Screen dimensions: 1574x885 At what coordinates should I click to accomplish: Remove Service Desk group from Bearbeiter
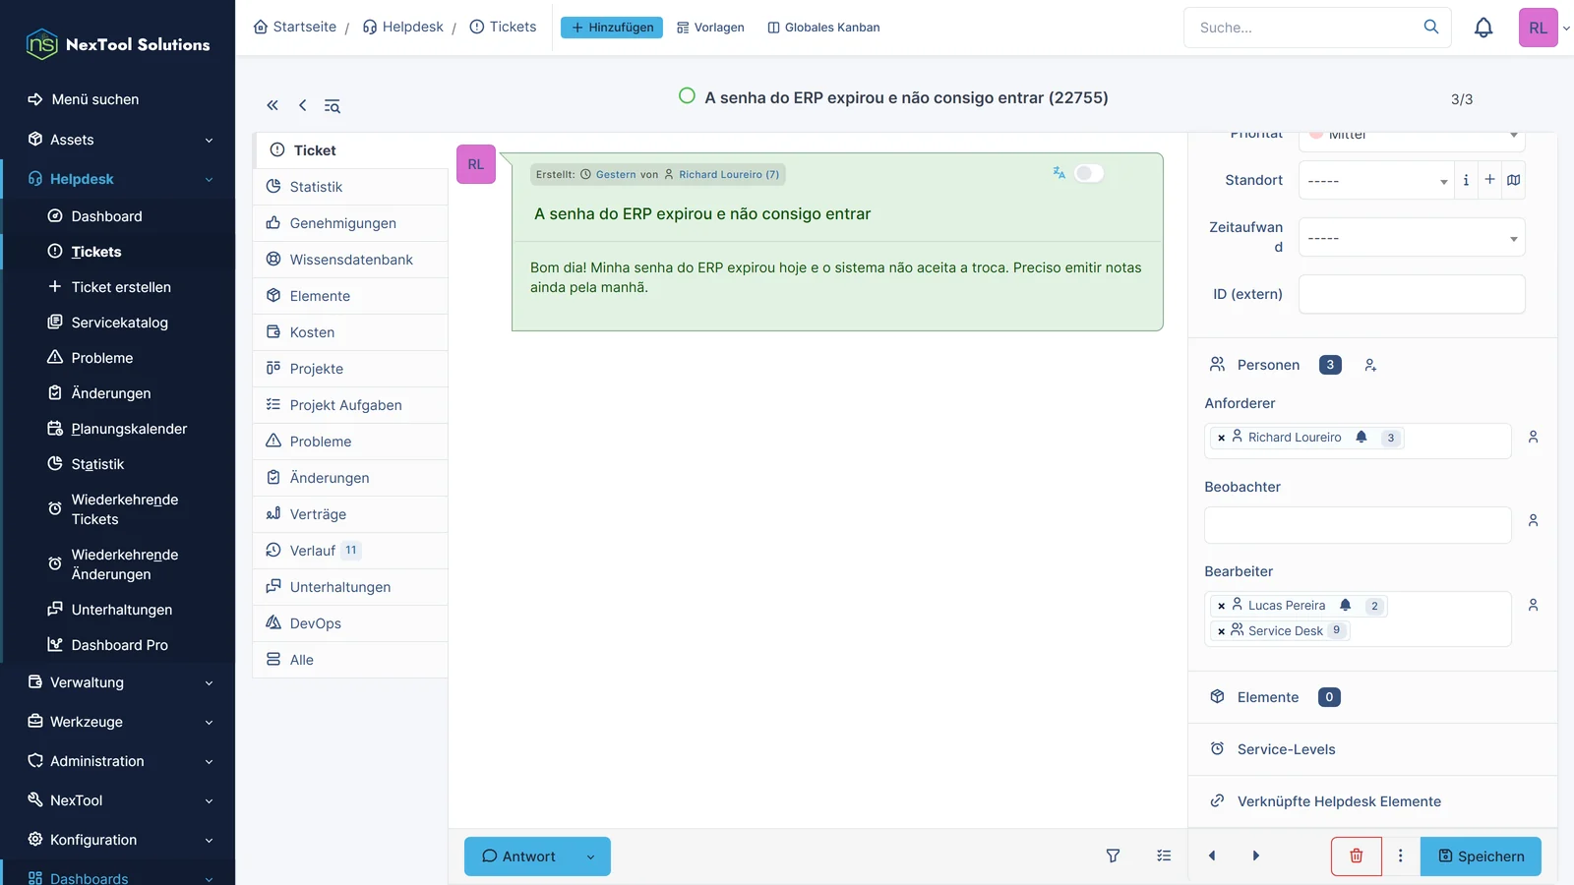1221,631
